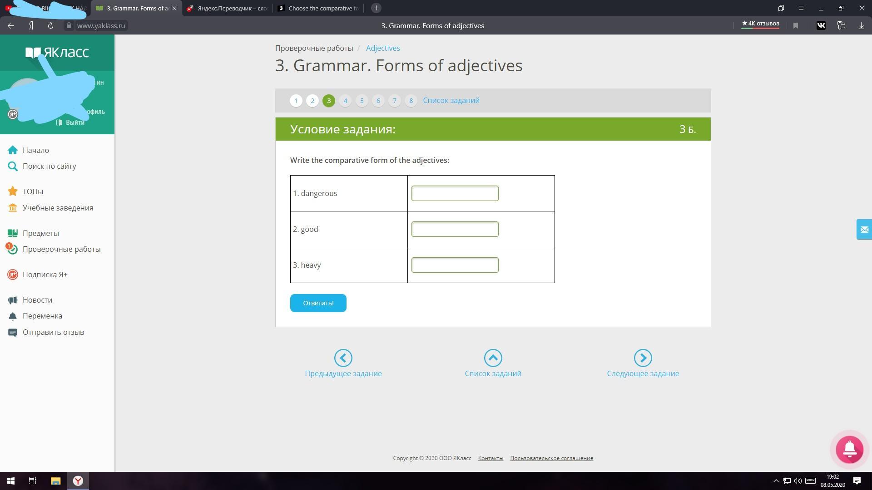Click the Начало home icon

click(13, 150)
